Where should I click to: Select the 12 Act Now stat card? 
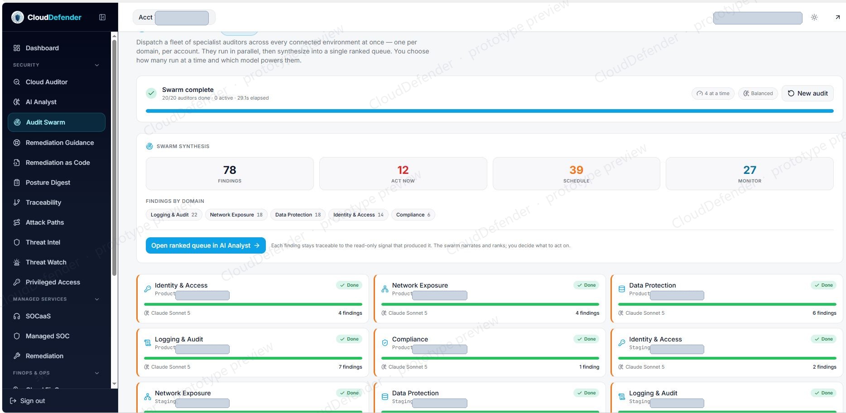403,173
